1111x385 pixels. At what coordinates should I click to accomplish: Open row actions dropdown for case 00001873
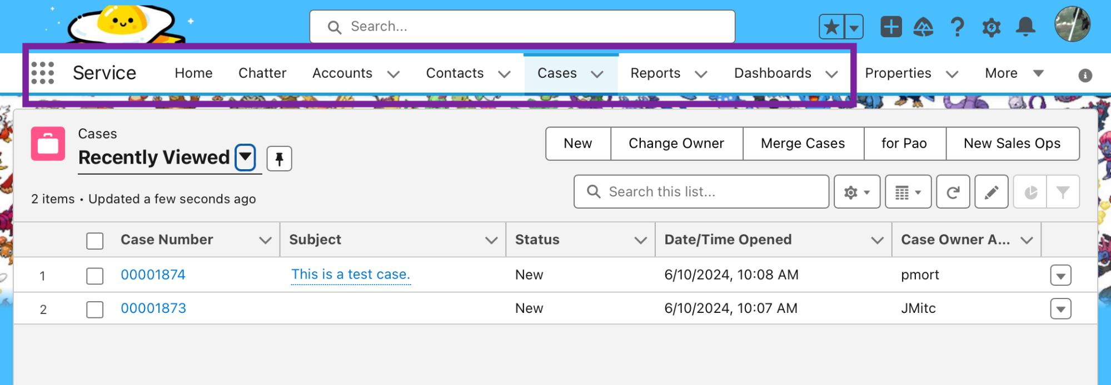(1060, 309)
